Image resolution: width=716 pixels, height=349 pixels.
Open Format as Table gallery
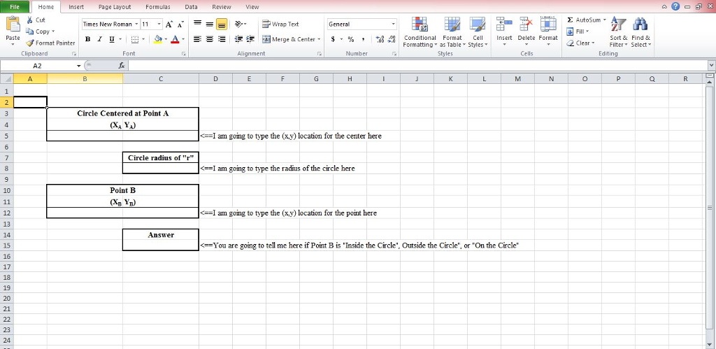(x=452, y=32)
